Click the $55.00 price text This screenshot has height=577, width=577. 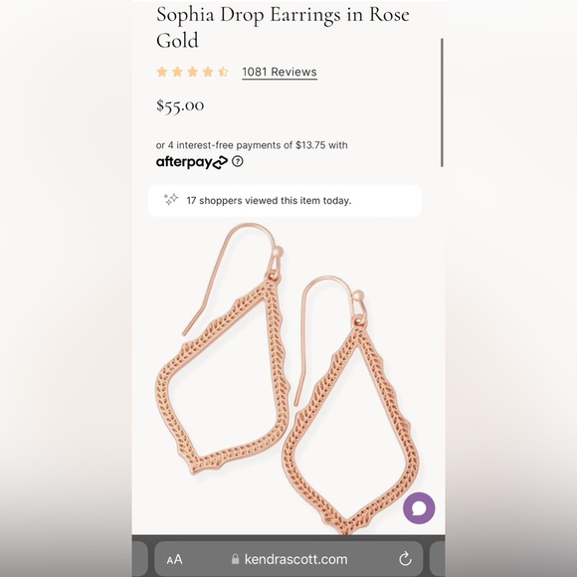click(x=180, y=105)
